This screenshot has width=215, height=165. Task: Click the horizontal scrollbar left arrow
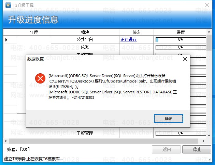6,141
